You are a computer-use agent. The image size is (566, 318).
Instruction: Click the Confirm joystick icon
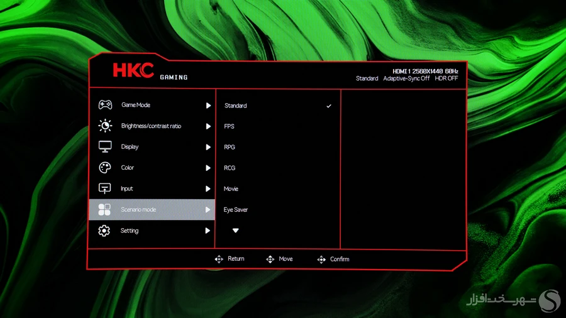[321, 260]
